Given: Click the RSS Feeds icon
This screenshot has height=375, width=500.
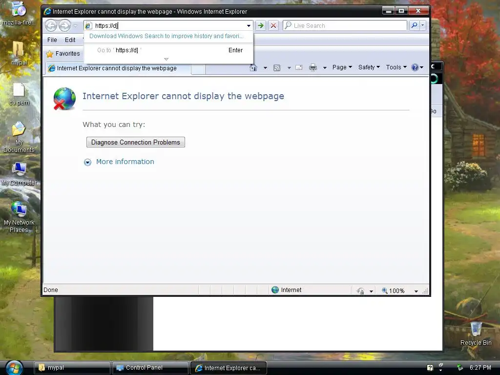Looking at the screenshot, I should 277,67.
